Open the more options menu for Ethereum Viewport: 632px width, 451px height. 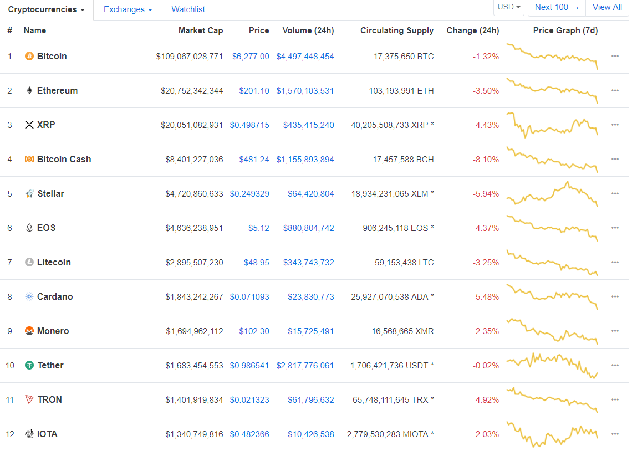tap(615, 90)
